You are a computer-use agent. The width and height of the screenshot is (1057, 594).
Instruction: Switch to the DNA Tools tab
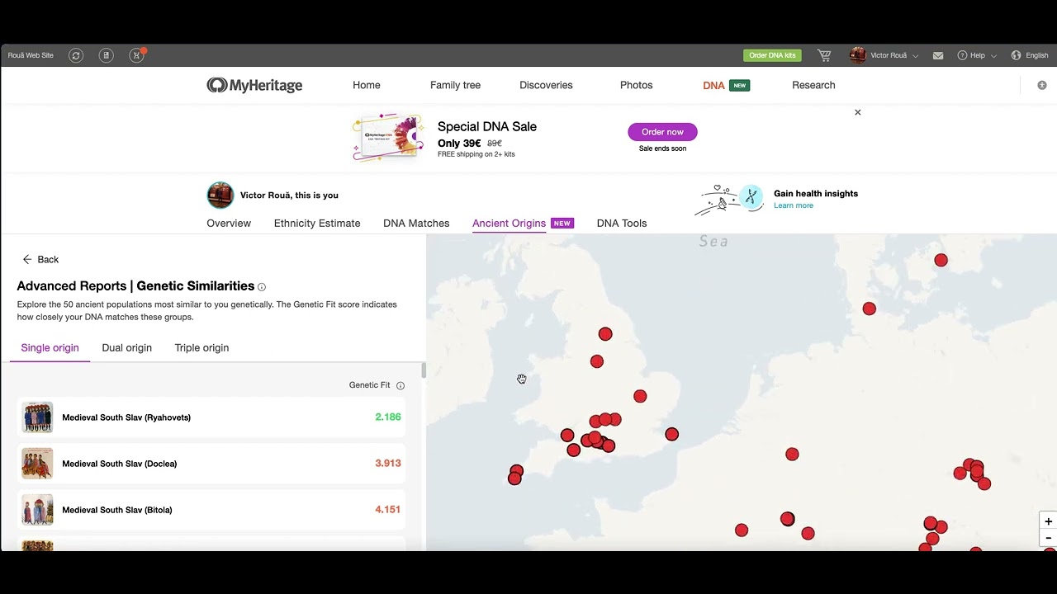click(622, 224)
